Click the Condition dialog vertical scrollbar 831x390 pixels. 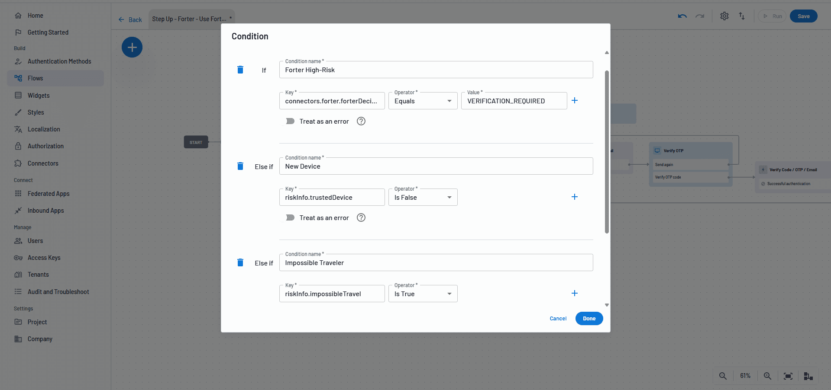pyautogui.click(x=607, y=151)
